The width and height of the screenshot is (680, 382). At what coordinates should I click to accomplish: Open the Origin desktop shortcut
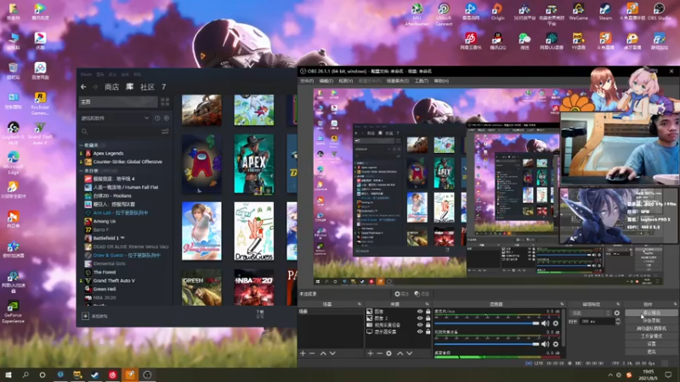tap(497, 12)
